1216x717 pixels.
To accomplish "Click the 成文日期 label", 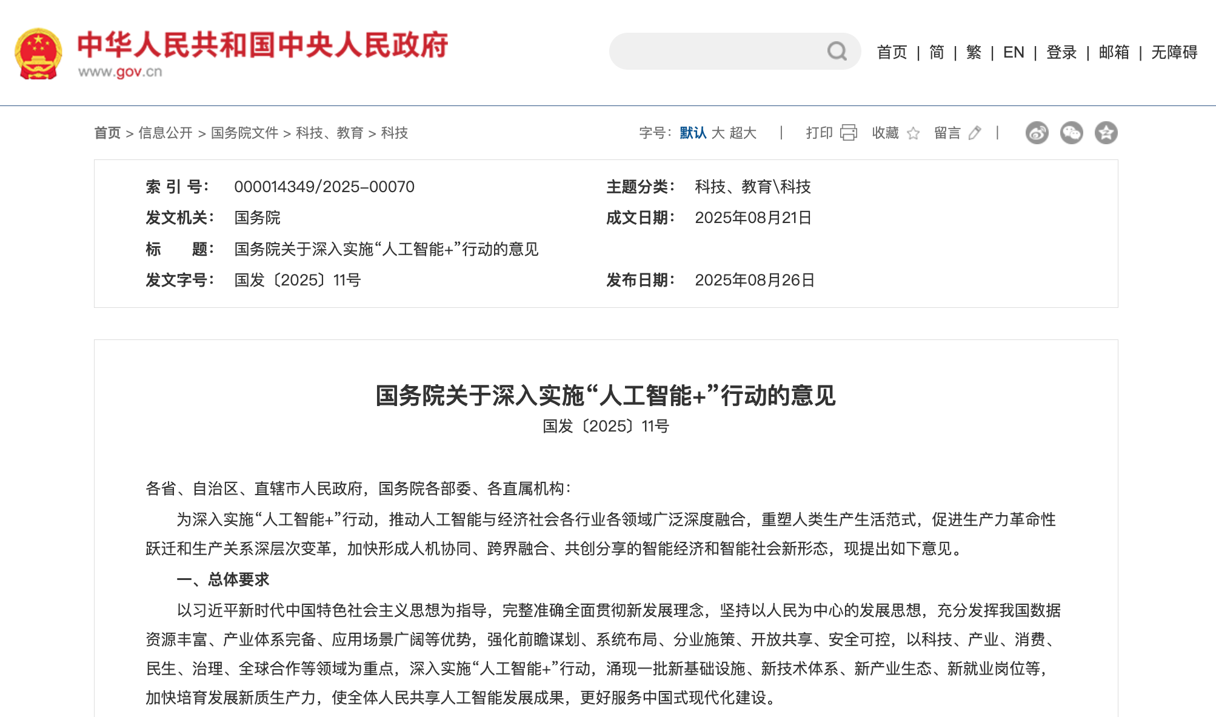I will point(640,218).
